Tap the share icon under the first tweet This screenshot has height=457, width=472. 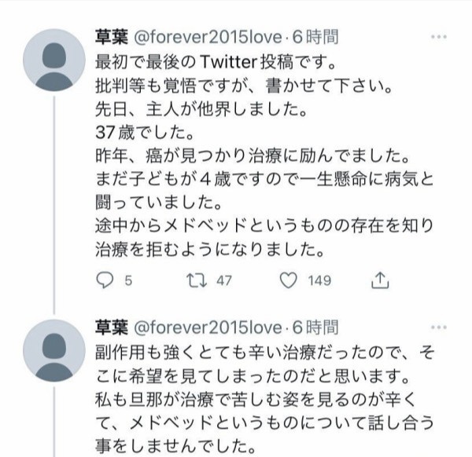click(379, 280)
